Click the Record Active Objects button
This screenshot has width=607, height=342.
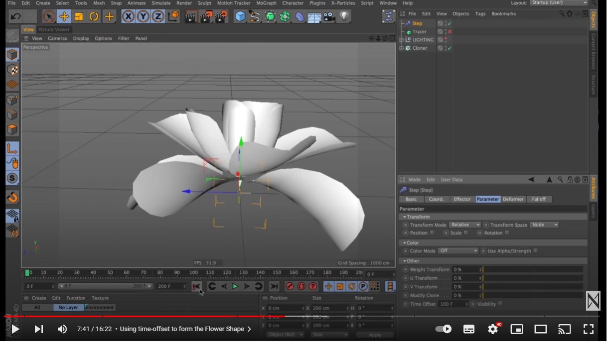290,286
